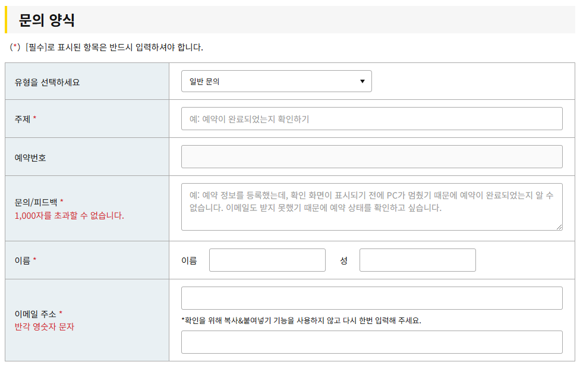Click the 유형을 선택하세요 label
580x365 pixels.
coord(48,82)
